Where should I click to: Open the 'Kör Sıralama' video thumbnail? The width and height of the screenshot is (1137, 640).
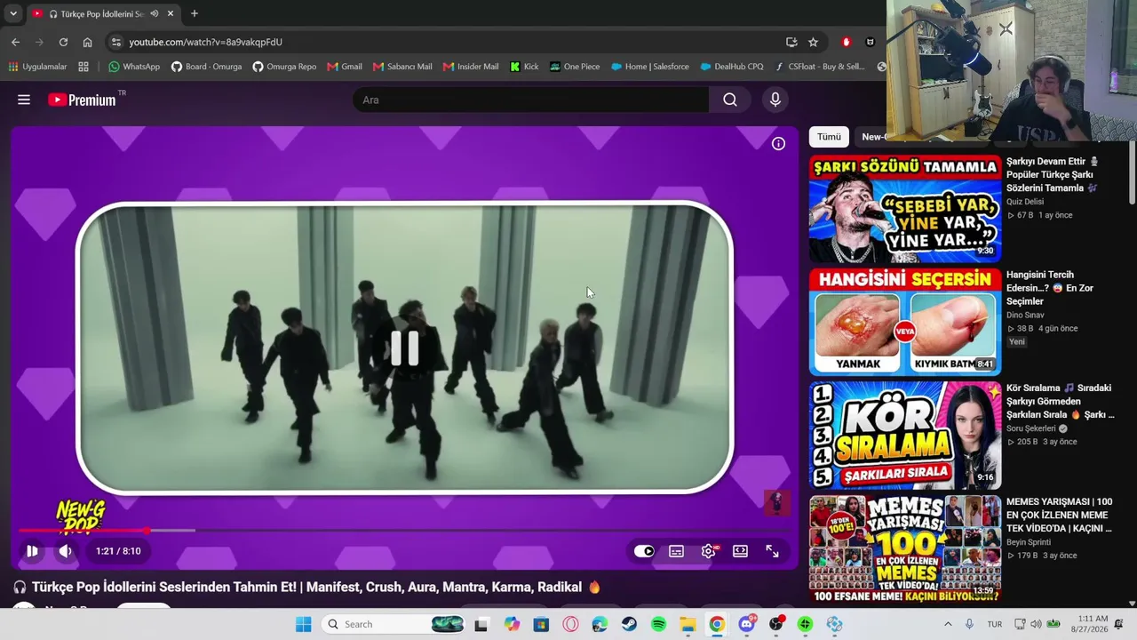[905, 436]
